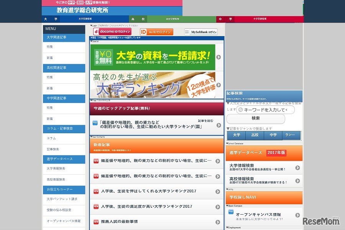
Task: Click the arrow beside 推薦入試の最新事情
Action: [x=218, y=222]
